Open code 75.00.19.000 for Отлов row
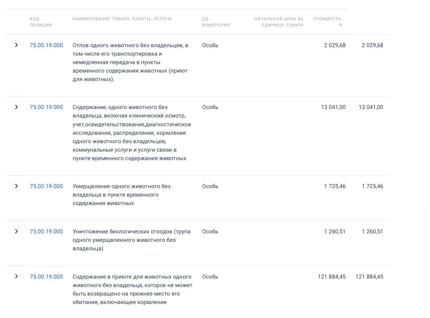This screenshot has width=430, height=318. (x=46, y=45)
